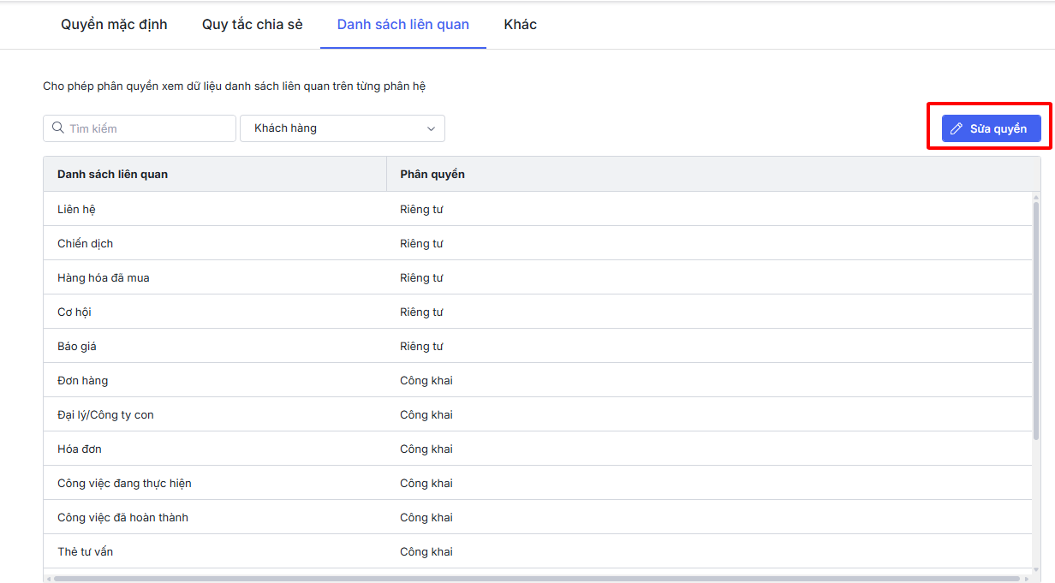Click Công khai value for Đơn hàng
The image size is (1055, 583).
426,381
